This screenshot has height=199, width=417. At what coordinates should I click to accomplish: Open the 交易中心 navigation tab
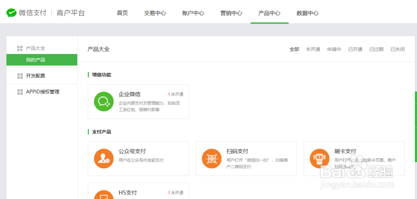(x=155, y=13)
